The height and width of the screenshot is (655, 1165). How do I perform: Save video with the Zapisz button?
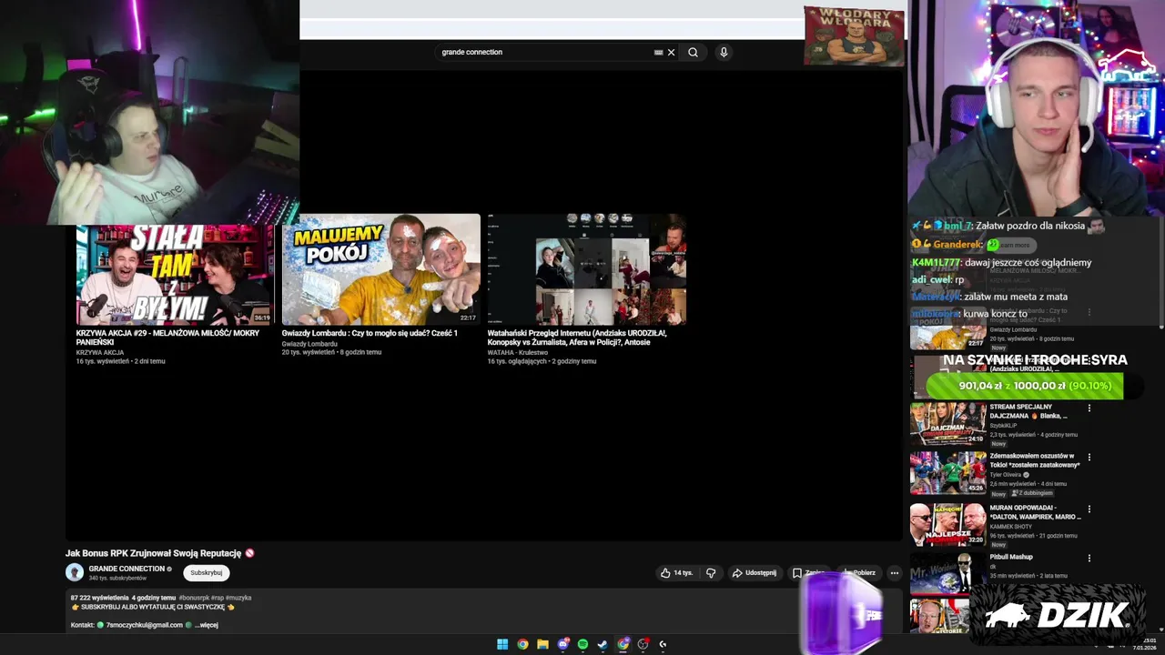[809, 573]
